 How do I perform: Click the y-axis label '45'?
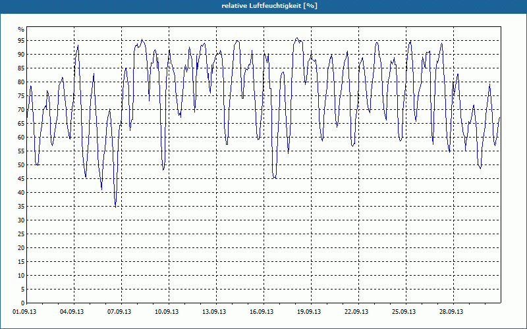point(21,179)
